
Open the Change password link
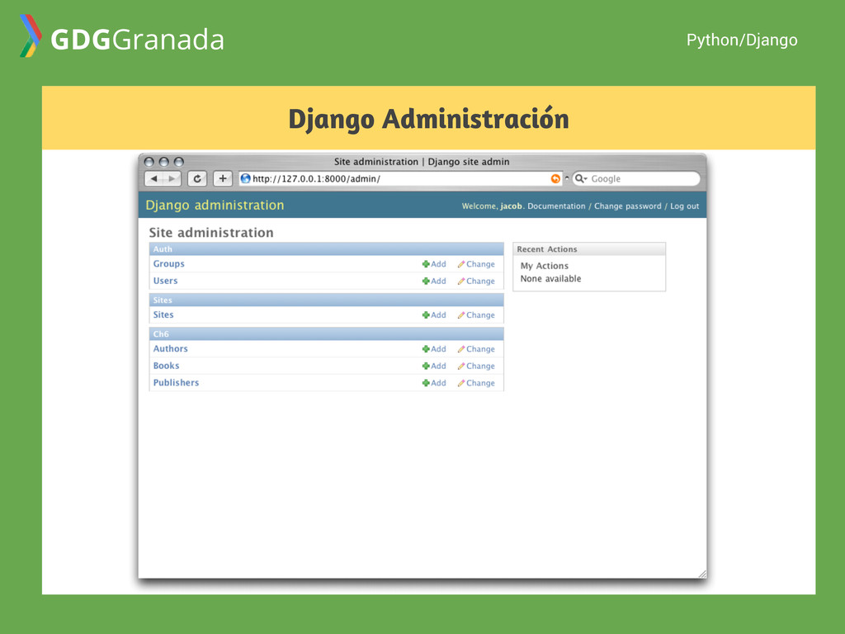point(627,206)
